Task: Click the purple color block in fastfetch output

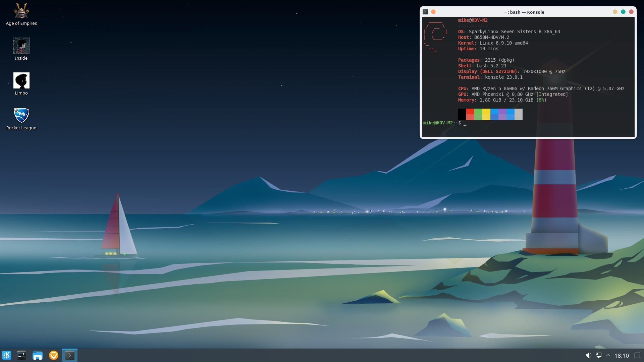Action: click(502, 114)
